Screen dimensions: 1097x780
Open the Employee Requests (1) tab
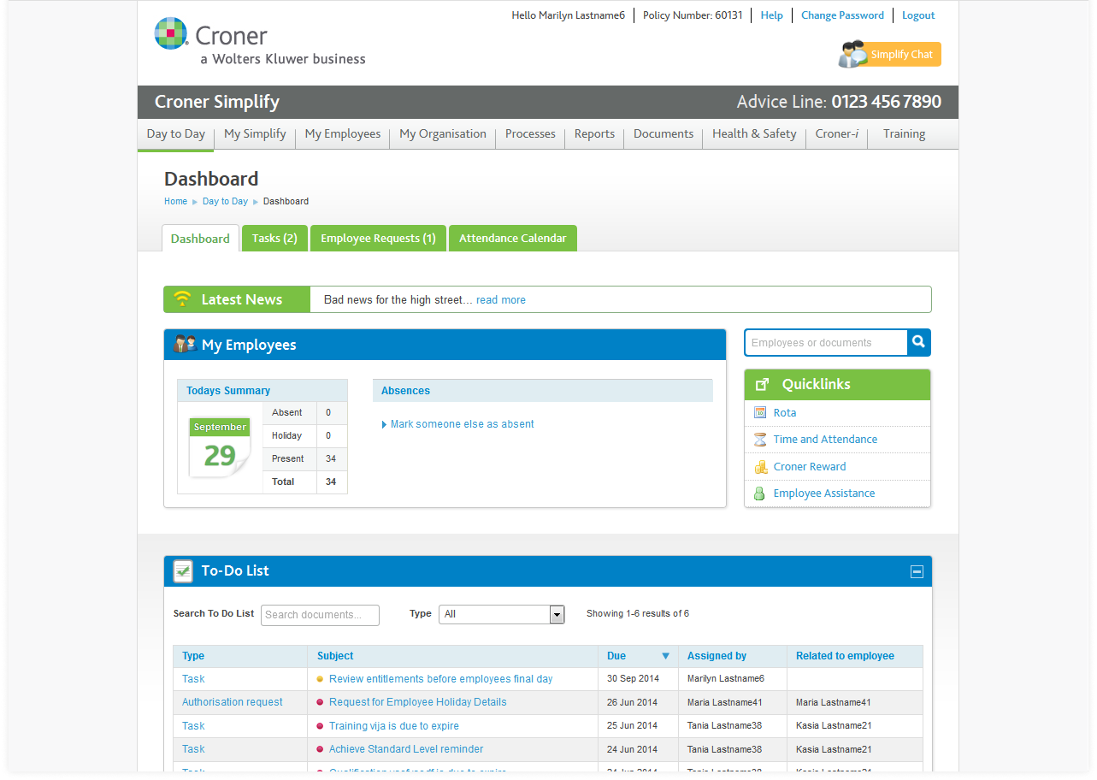[x=378, y=239]
